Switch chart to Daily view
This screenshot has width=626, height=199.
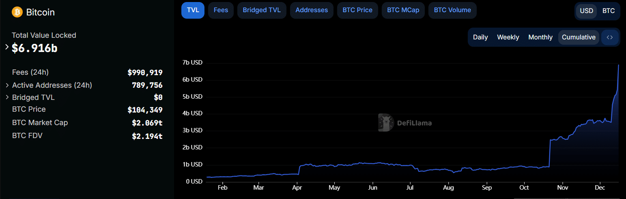[x=480, y=37]
